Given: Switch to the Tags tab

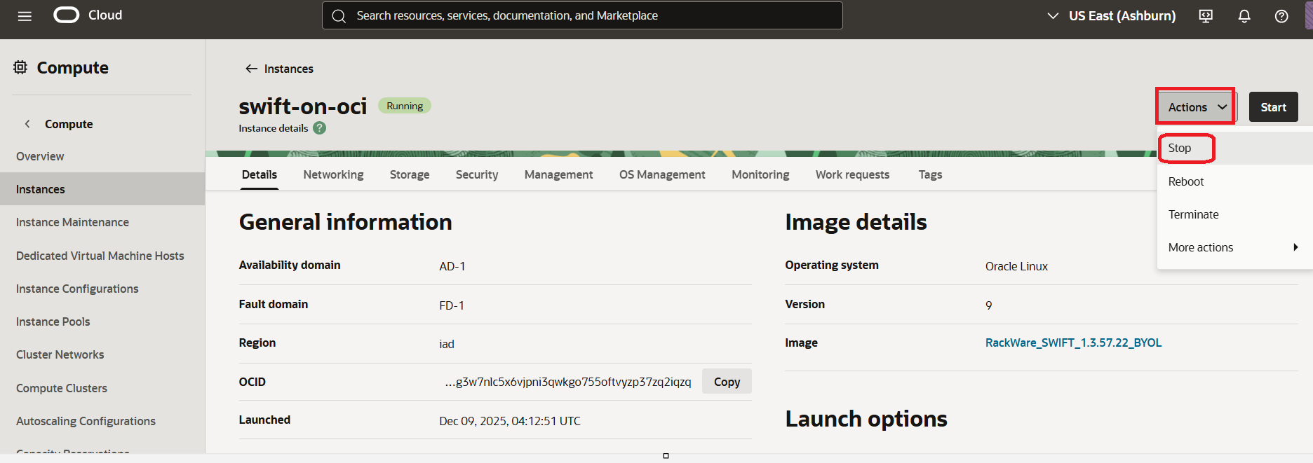Looking at the screenshot, I should point(930,174).
